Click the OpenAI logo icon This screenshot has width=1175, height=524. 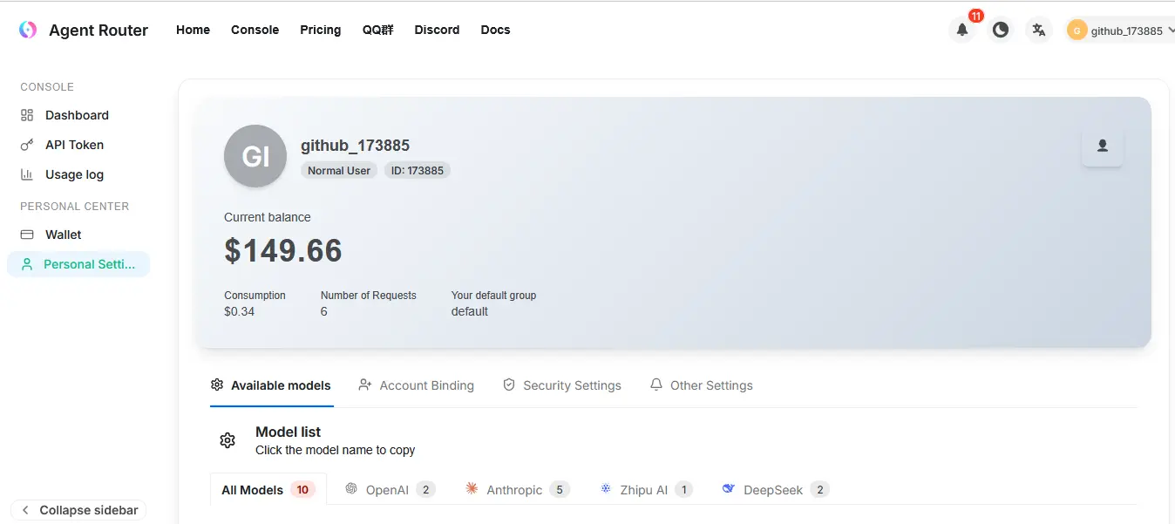tap(351, 488)
